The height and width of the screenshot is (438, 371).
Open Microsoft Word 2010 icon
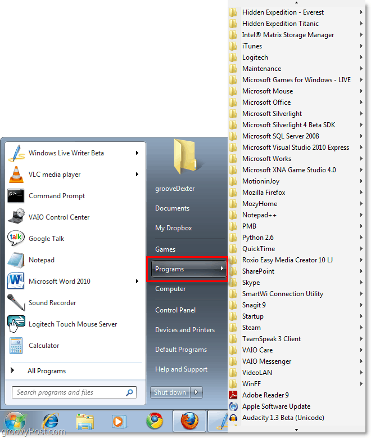tap(16, 281)
